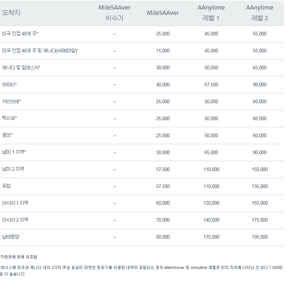Select 90,000 in the 하와이 row
287x282 pixels.
pyautogui.click(x=259, y=84)
